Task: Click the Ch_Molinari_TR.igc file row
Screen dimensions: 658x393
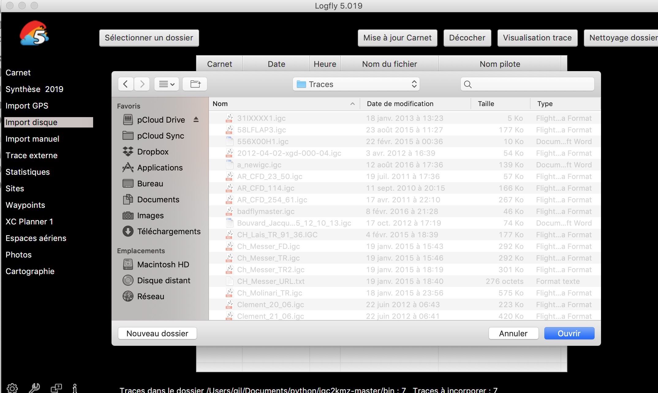Action: pyautogui.click(x=405, y=293)
